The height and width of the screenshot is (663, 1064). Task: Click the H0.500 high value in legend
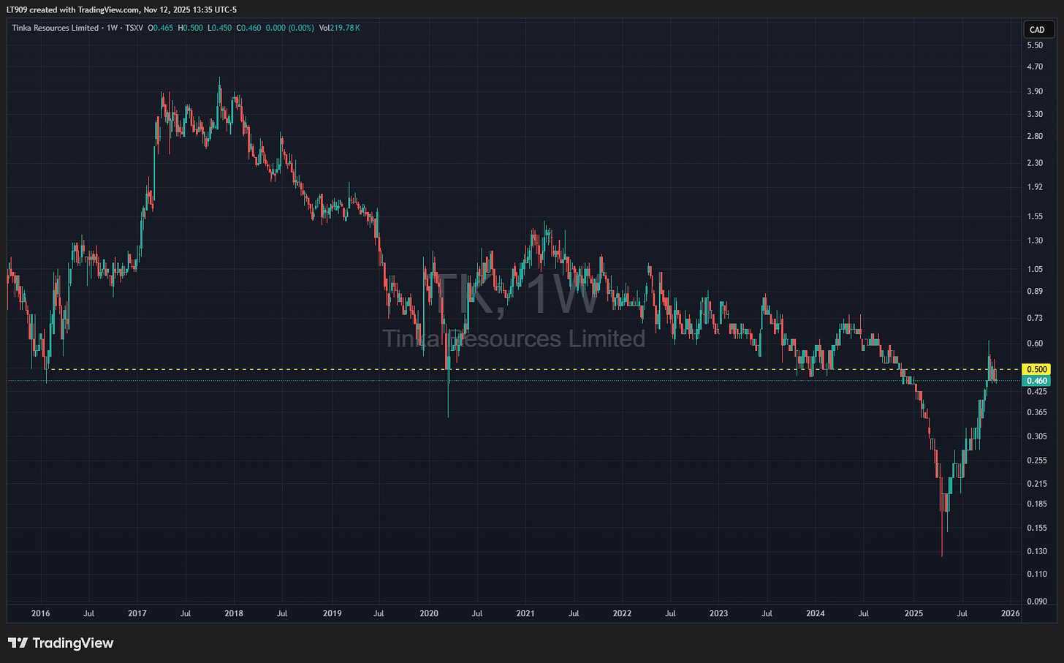(190, 28)
